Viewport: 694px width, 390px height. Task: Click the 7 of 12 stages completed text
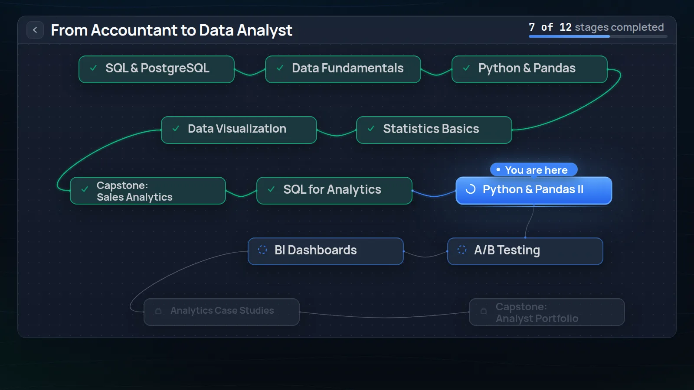[x=596, y=27]
